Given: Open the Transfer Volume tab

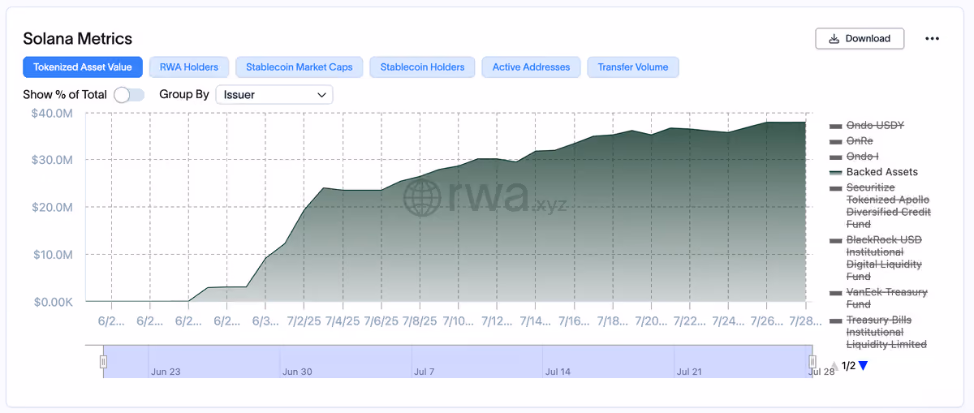Looking at the screenshot, I should [x=633, y=67].
